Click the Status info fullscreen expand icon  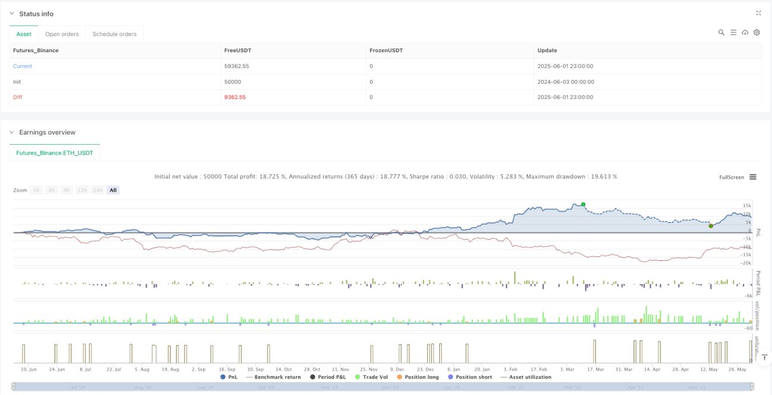coord(758,13)
